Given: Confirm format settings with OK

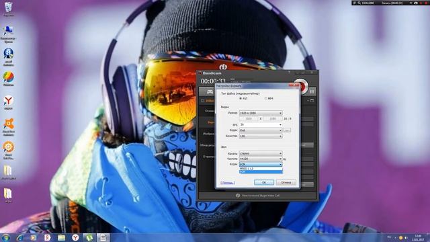Looking at the screenshot, I should [x=264, y=182].
